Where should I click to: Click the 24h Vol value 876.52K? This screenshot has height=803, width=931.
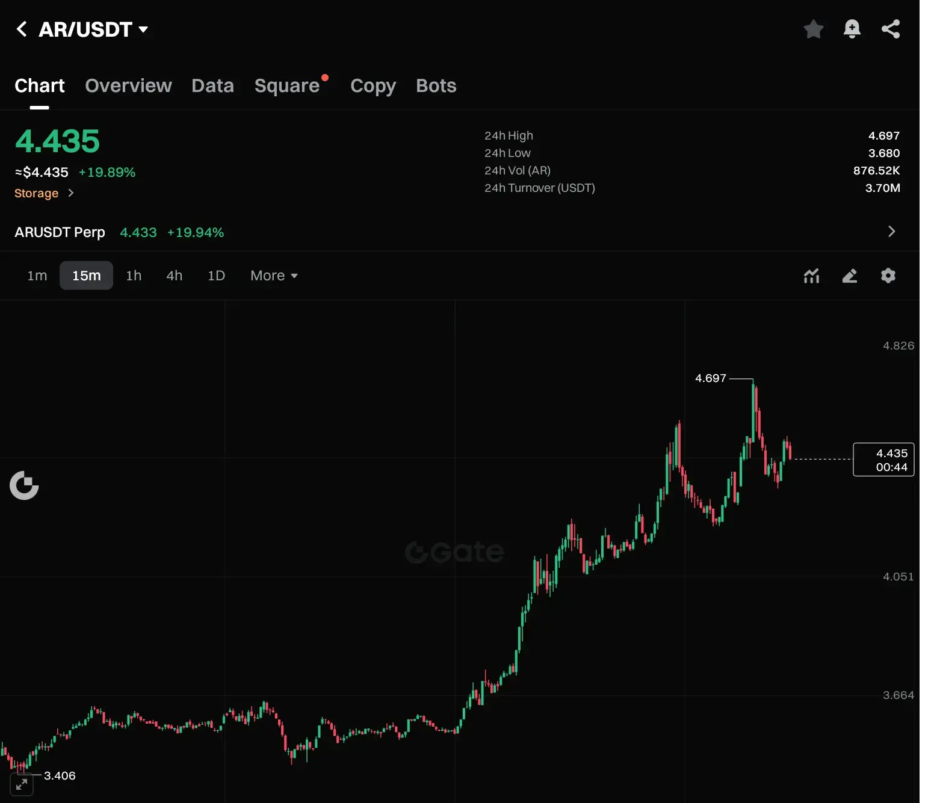click(x=877, y=171)
